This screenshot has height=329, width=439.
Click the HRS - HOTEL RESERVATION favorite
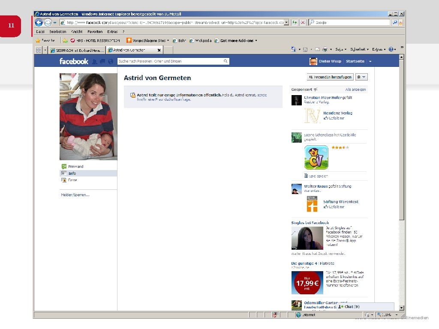point(95,41)
